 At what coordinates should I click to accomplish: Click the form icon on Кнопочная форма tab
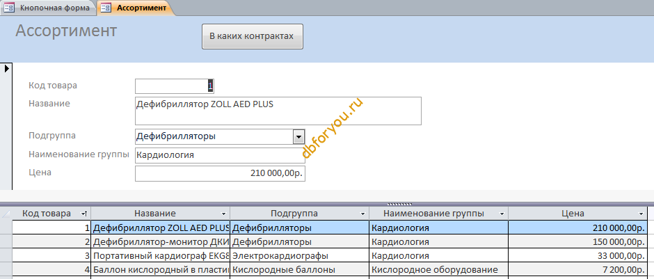tap(9, 8)
